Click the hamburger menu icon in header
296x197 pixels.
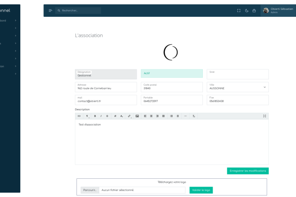click(50, 10)
